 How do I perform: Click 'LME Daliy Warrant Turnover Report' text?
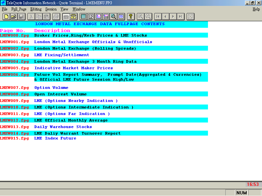click(x=77, y=133)
